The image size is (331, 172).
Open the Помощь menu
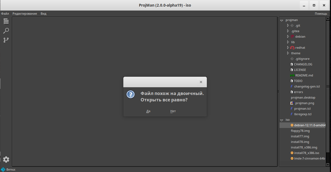320,13
